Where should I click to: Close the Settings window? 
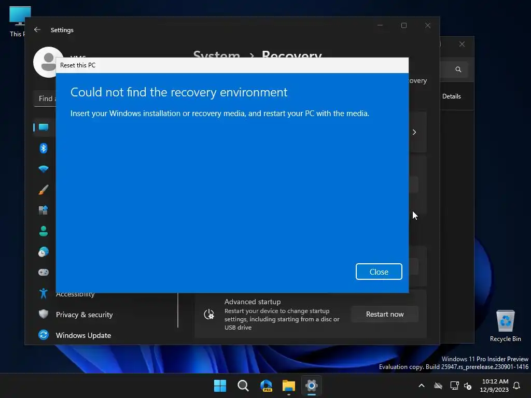tap(428, 25)
